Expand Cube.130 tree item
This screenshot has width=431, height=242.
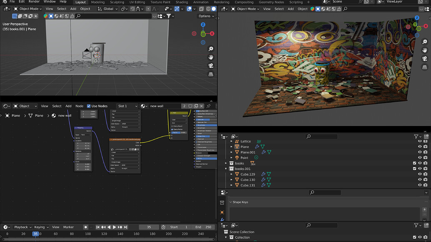[232, 180]
